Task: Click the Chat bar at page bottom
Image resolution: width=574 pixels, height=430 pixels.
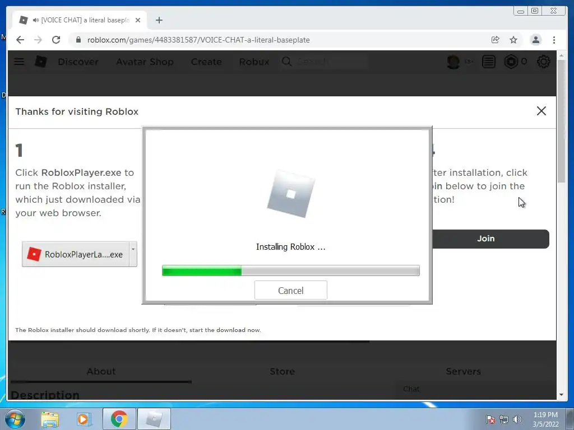Action: pyautogui.click(x=476, y=389)
